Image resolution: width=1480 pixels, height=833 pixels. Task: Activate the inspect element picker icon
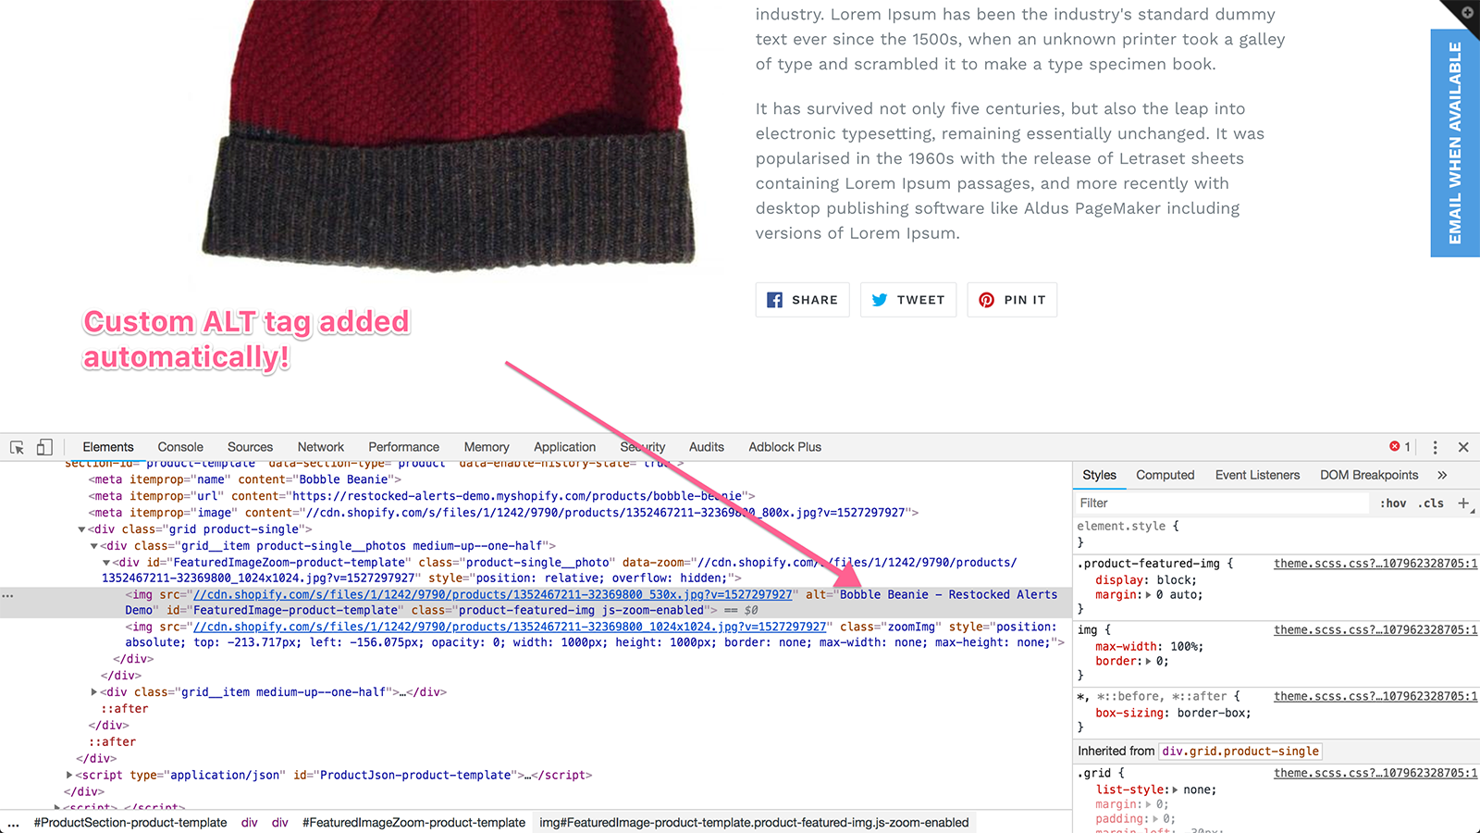(17, 447)
